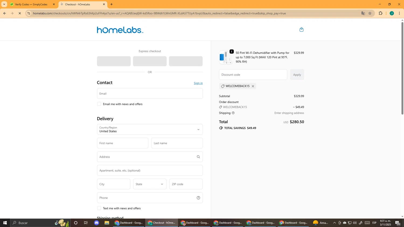Click the City field
This screenshot has width=404, height=227.
coord(113,184)
